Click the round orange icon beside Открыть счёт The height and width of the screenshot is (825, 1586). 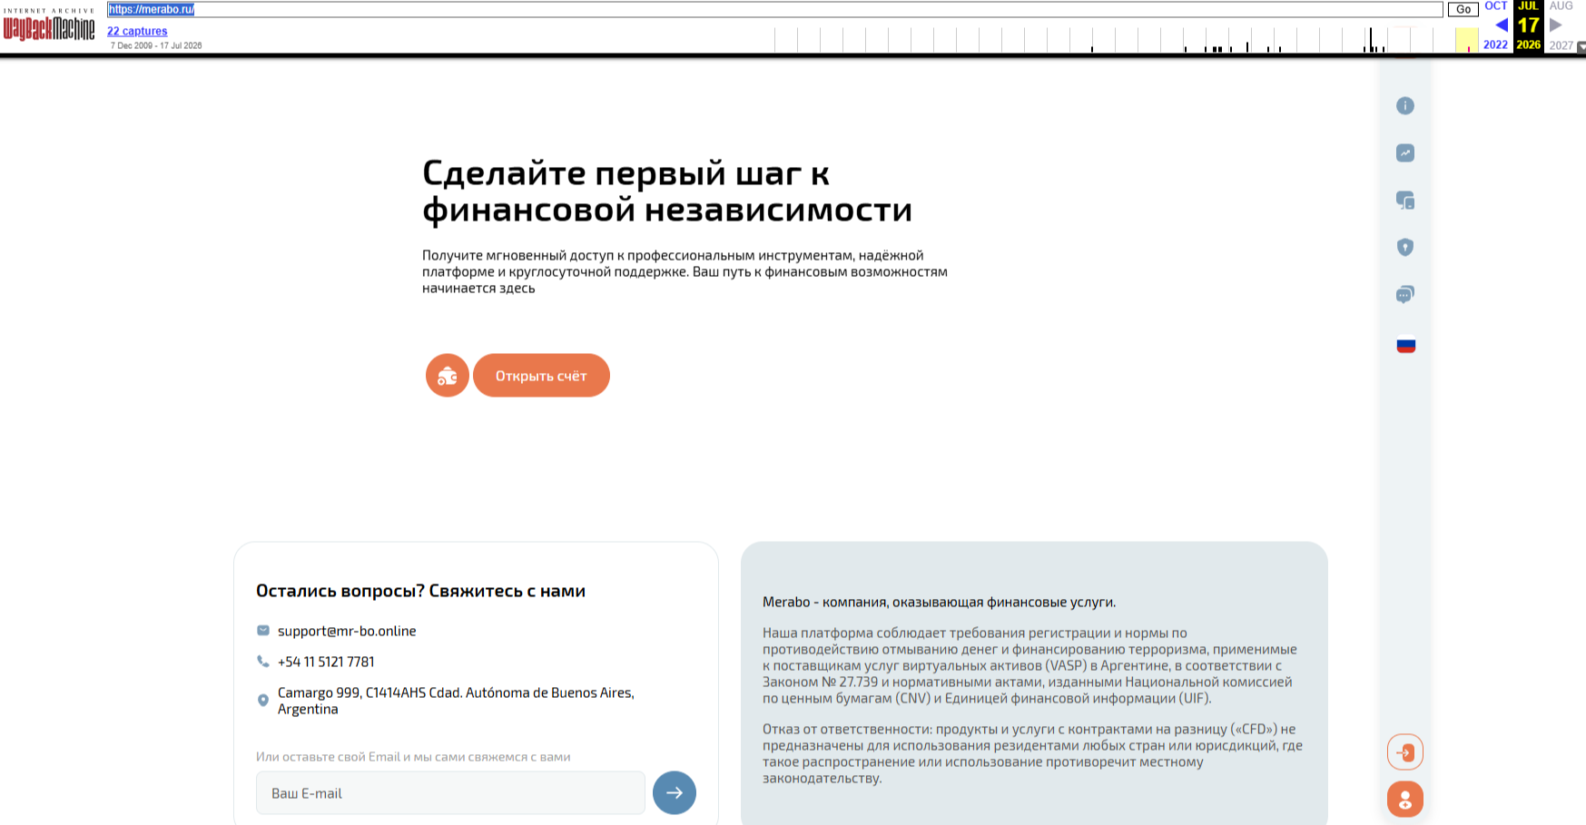coord(447,376)
